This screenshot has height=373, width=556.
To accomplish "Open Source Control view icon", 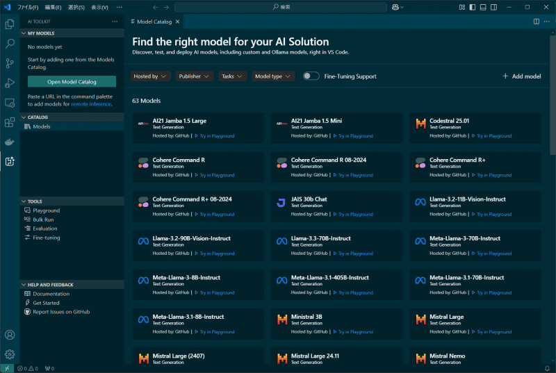I will [x=10, y=63].
